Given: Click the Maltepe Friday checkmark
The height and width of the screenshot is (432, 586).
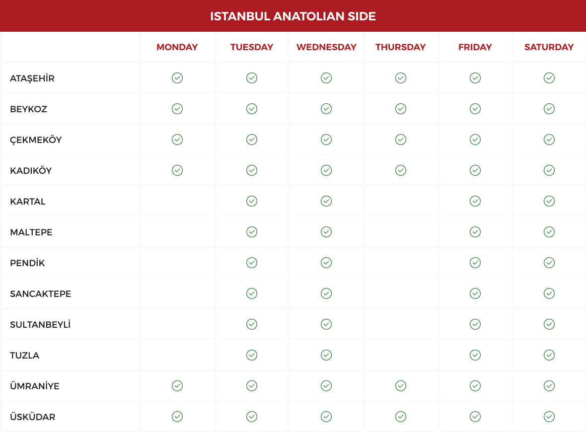Looking at the screenshot, I should pos(475,232).
